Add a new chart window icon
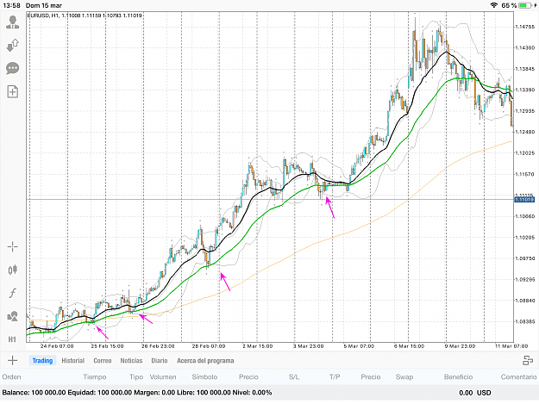539x404 pixels. tap(12, 91)
